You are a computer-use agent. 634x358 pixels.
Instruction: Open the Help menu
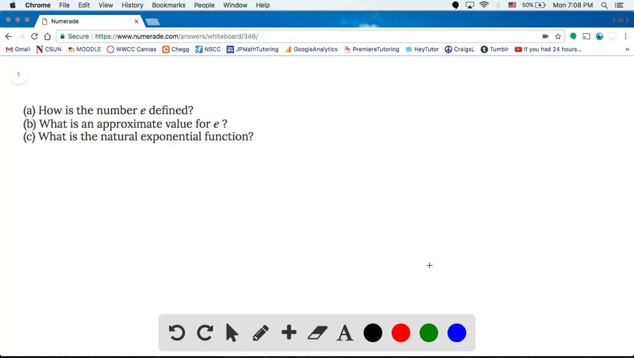pos(263,5)
